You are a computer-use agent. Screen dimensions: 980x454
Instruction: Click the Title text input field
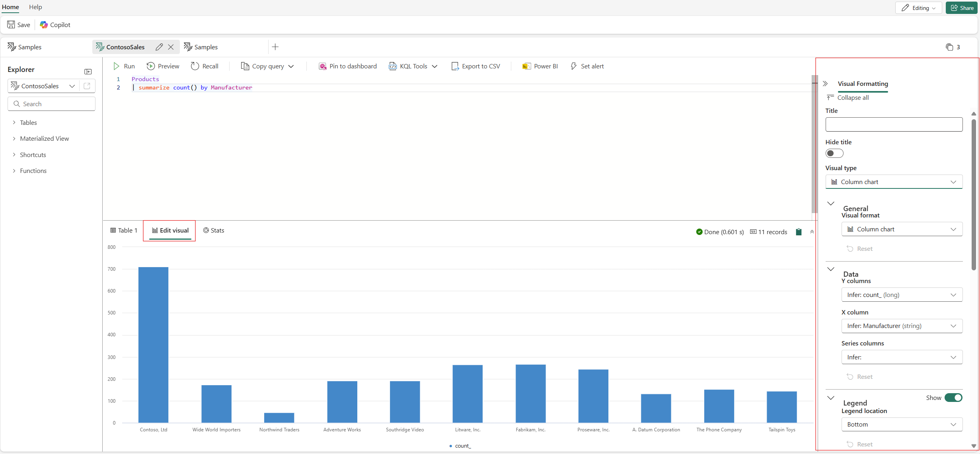pyautogui.click(x=894, y=124)
